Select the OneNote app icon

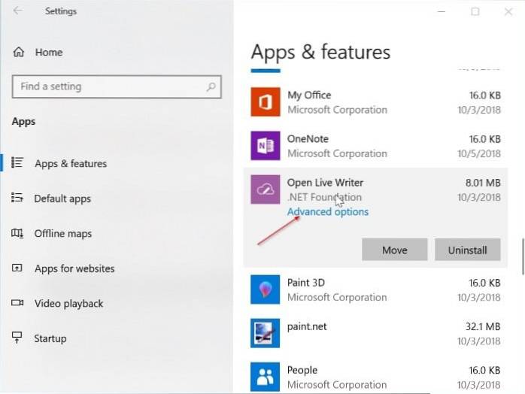point(265,146)
